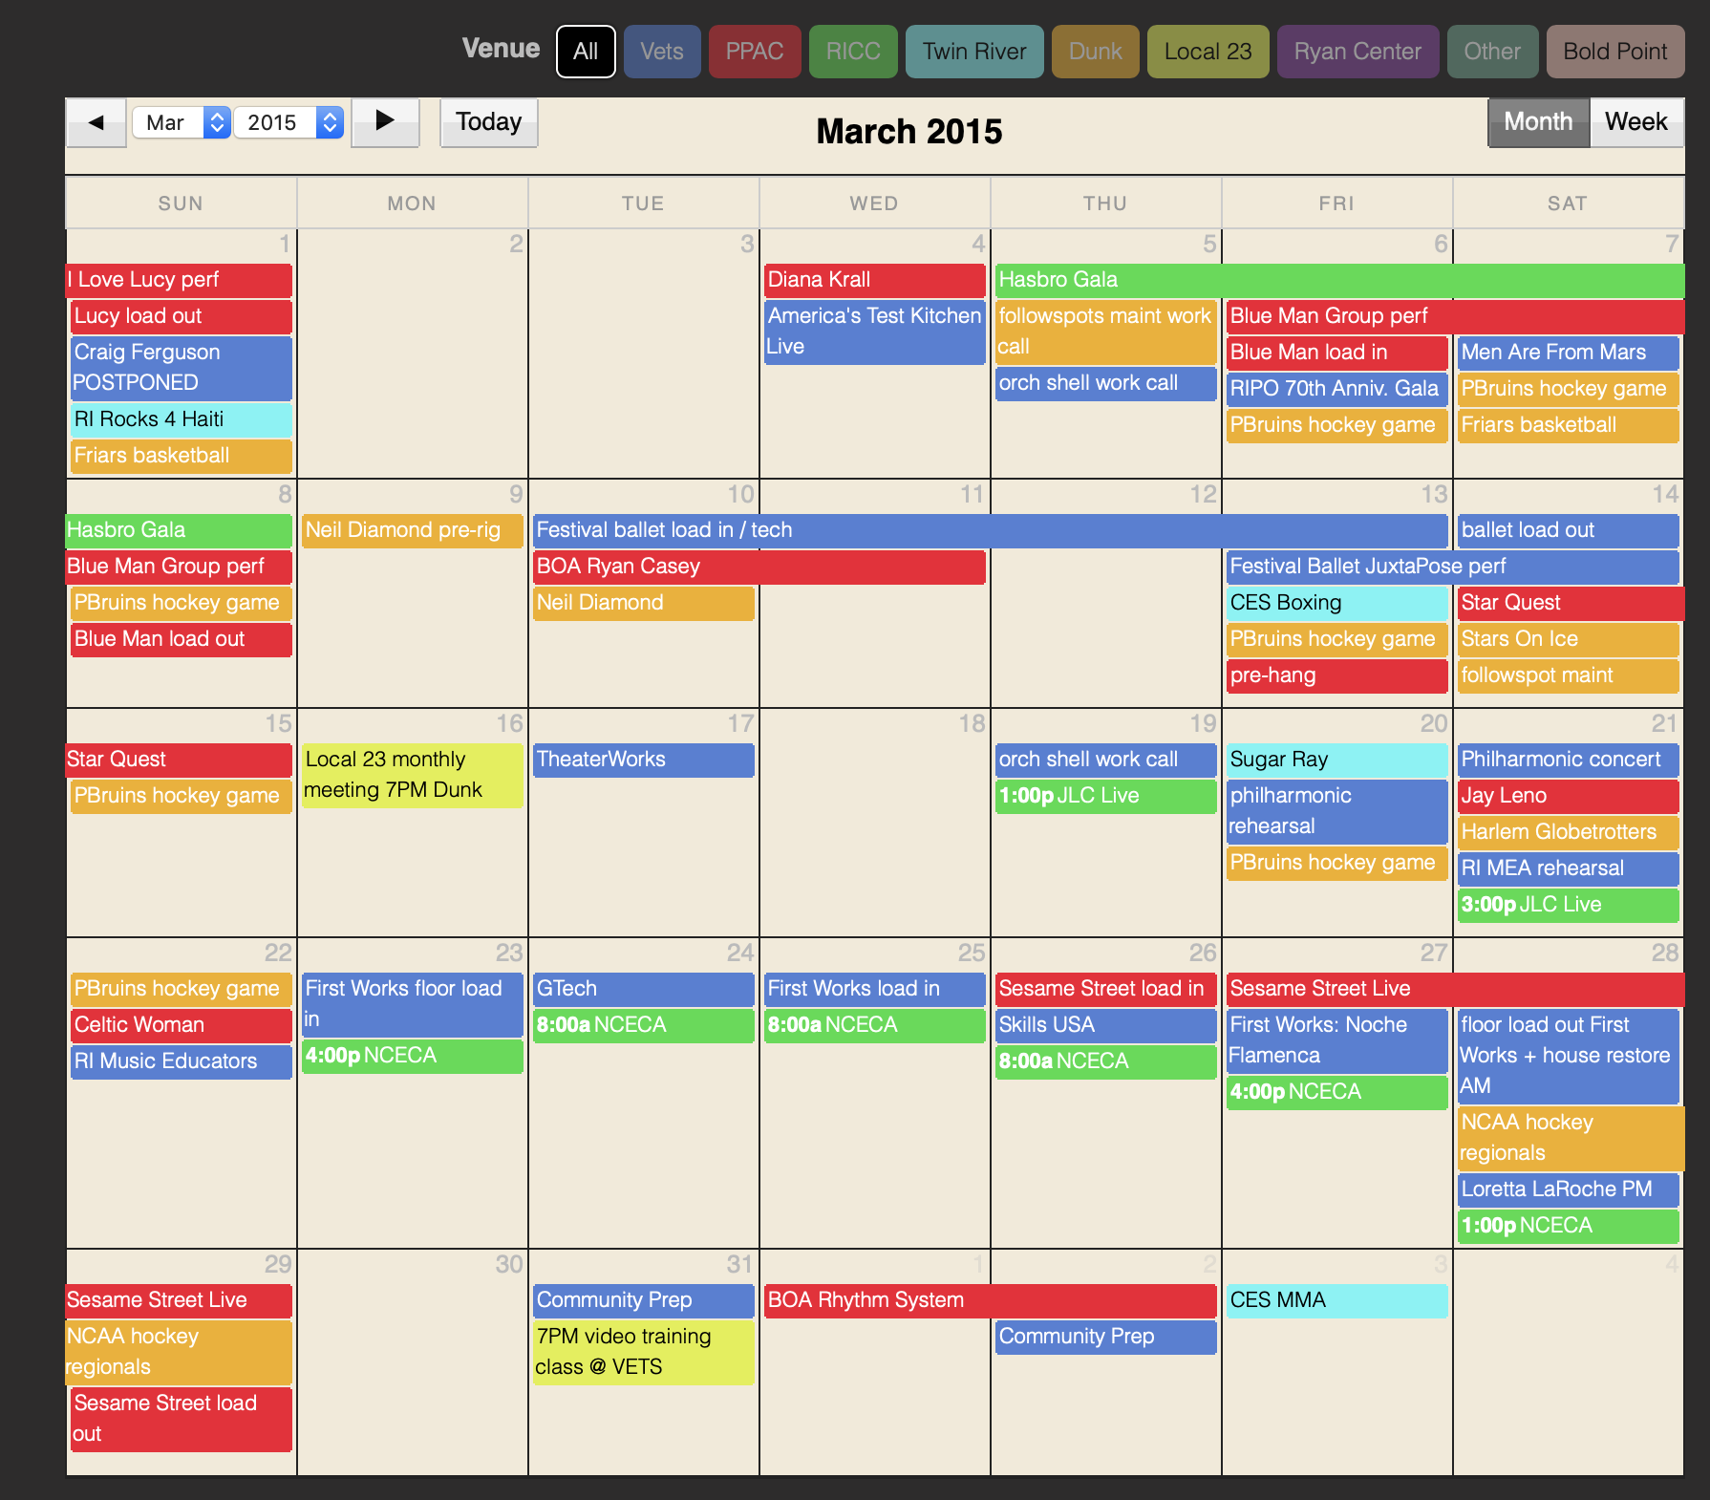
Task: Select the Dunk venue filter
Action: coord(1095,52)
